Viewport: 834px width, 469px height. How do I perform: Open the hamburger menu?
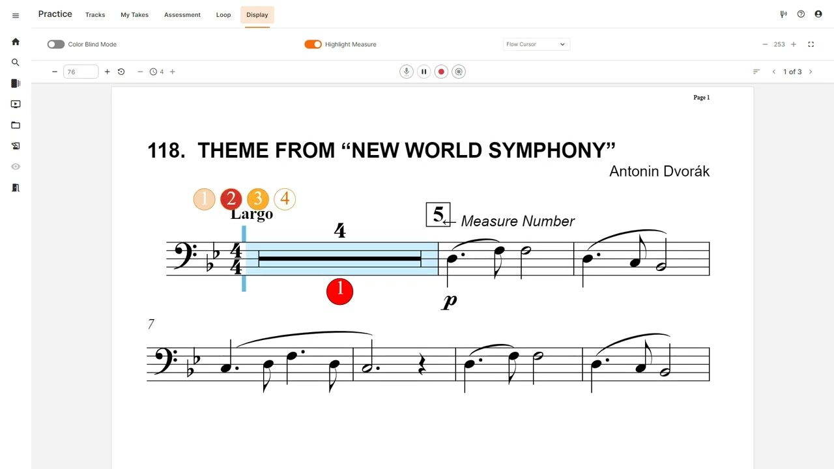(16, 16)
